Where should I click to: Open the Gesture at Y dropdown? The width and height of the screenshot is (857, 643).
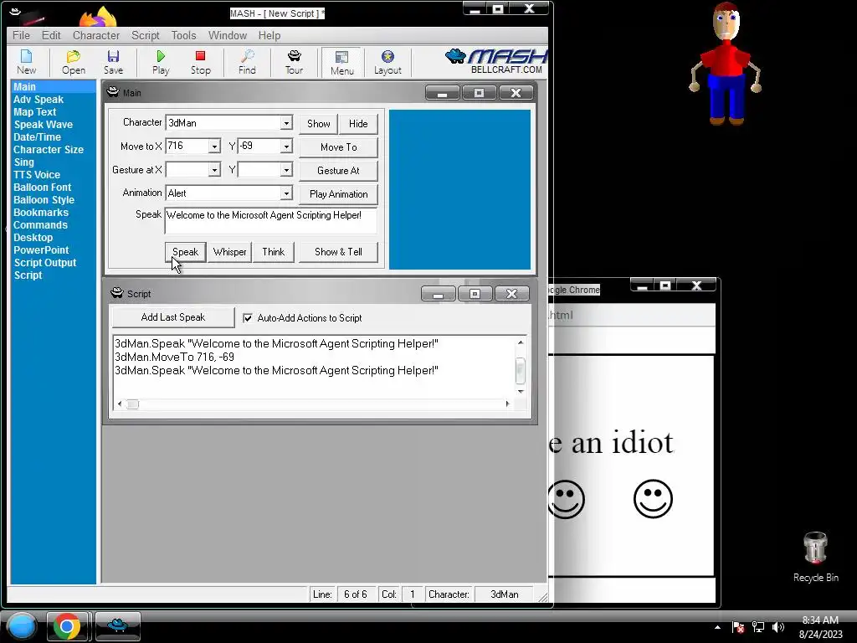click(286, 170)
